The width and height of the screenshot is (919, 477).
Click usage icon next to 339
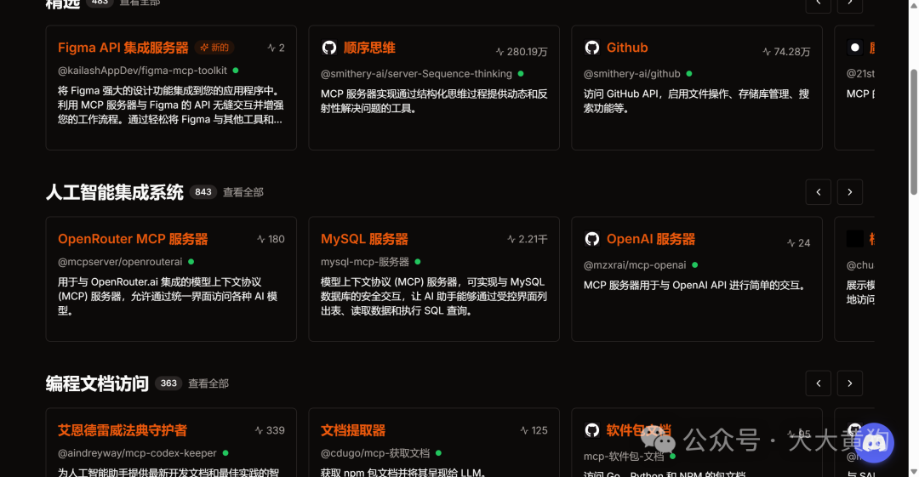259,430
